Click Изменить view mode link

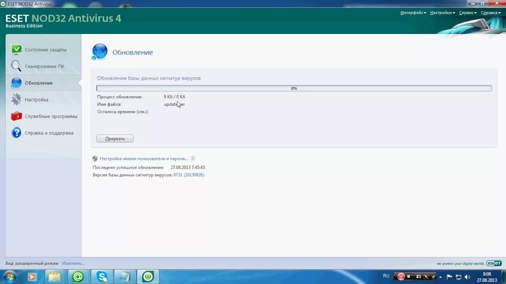click(x=73, y=263)
